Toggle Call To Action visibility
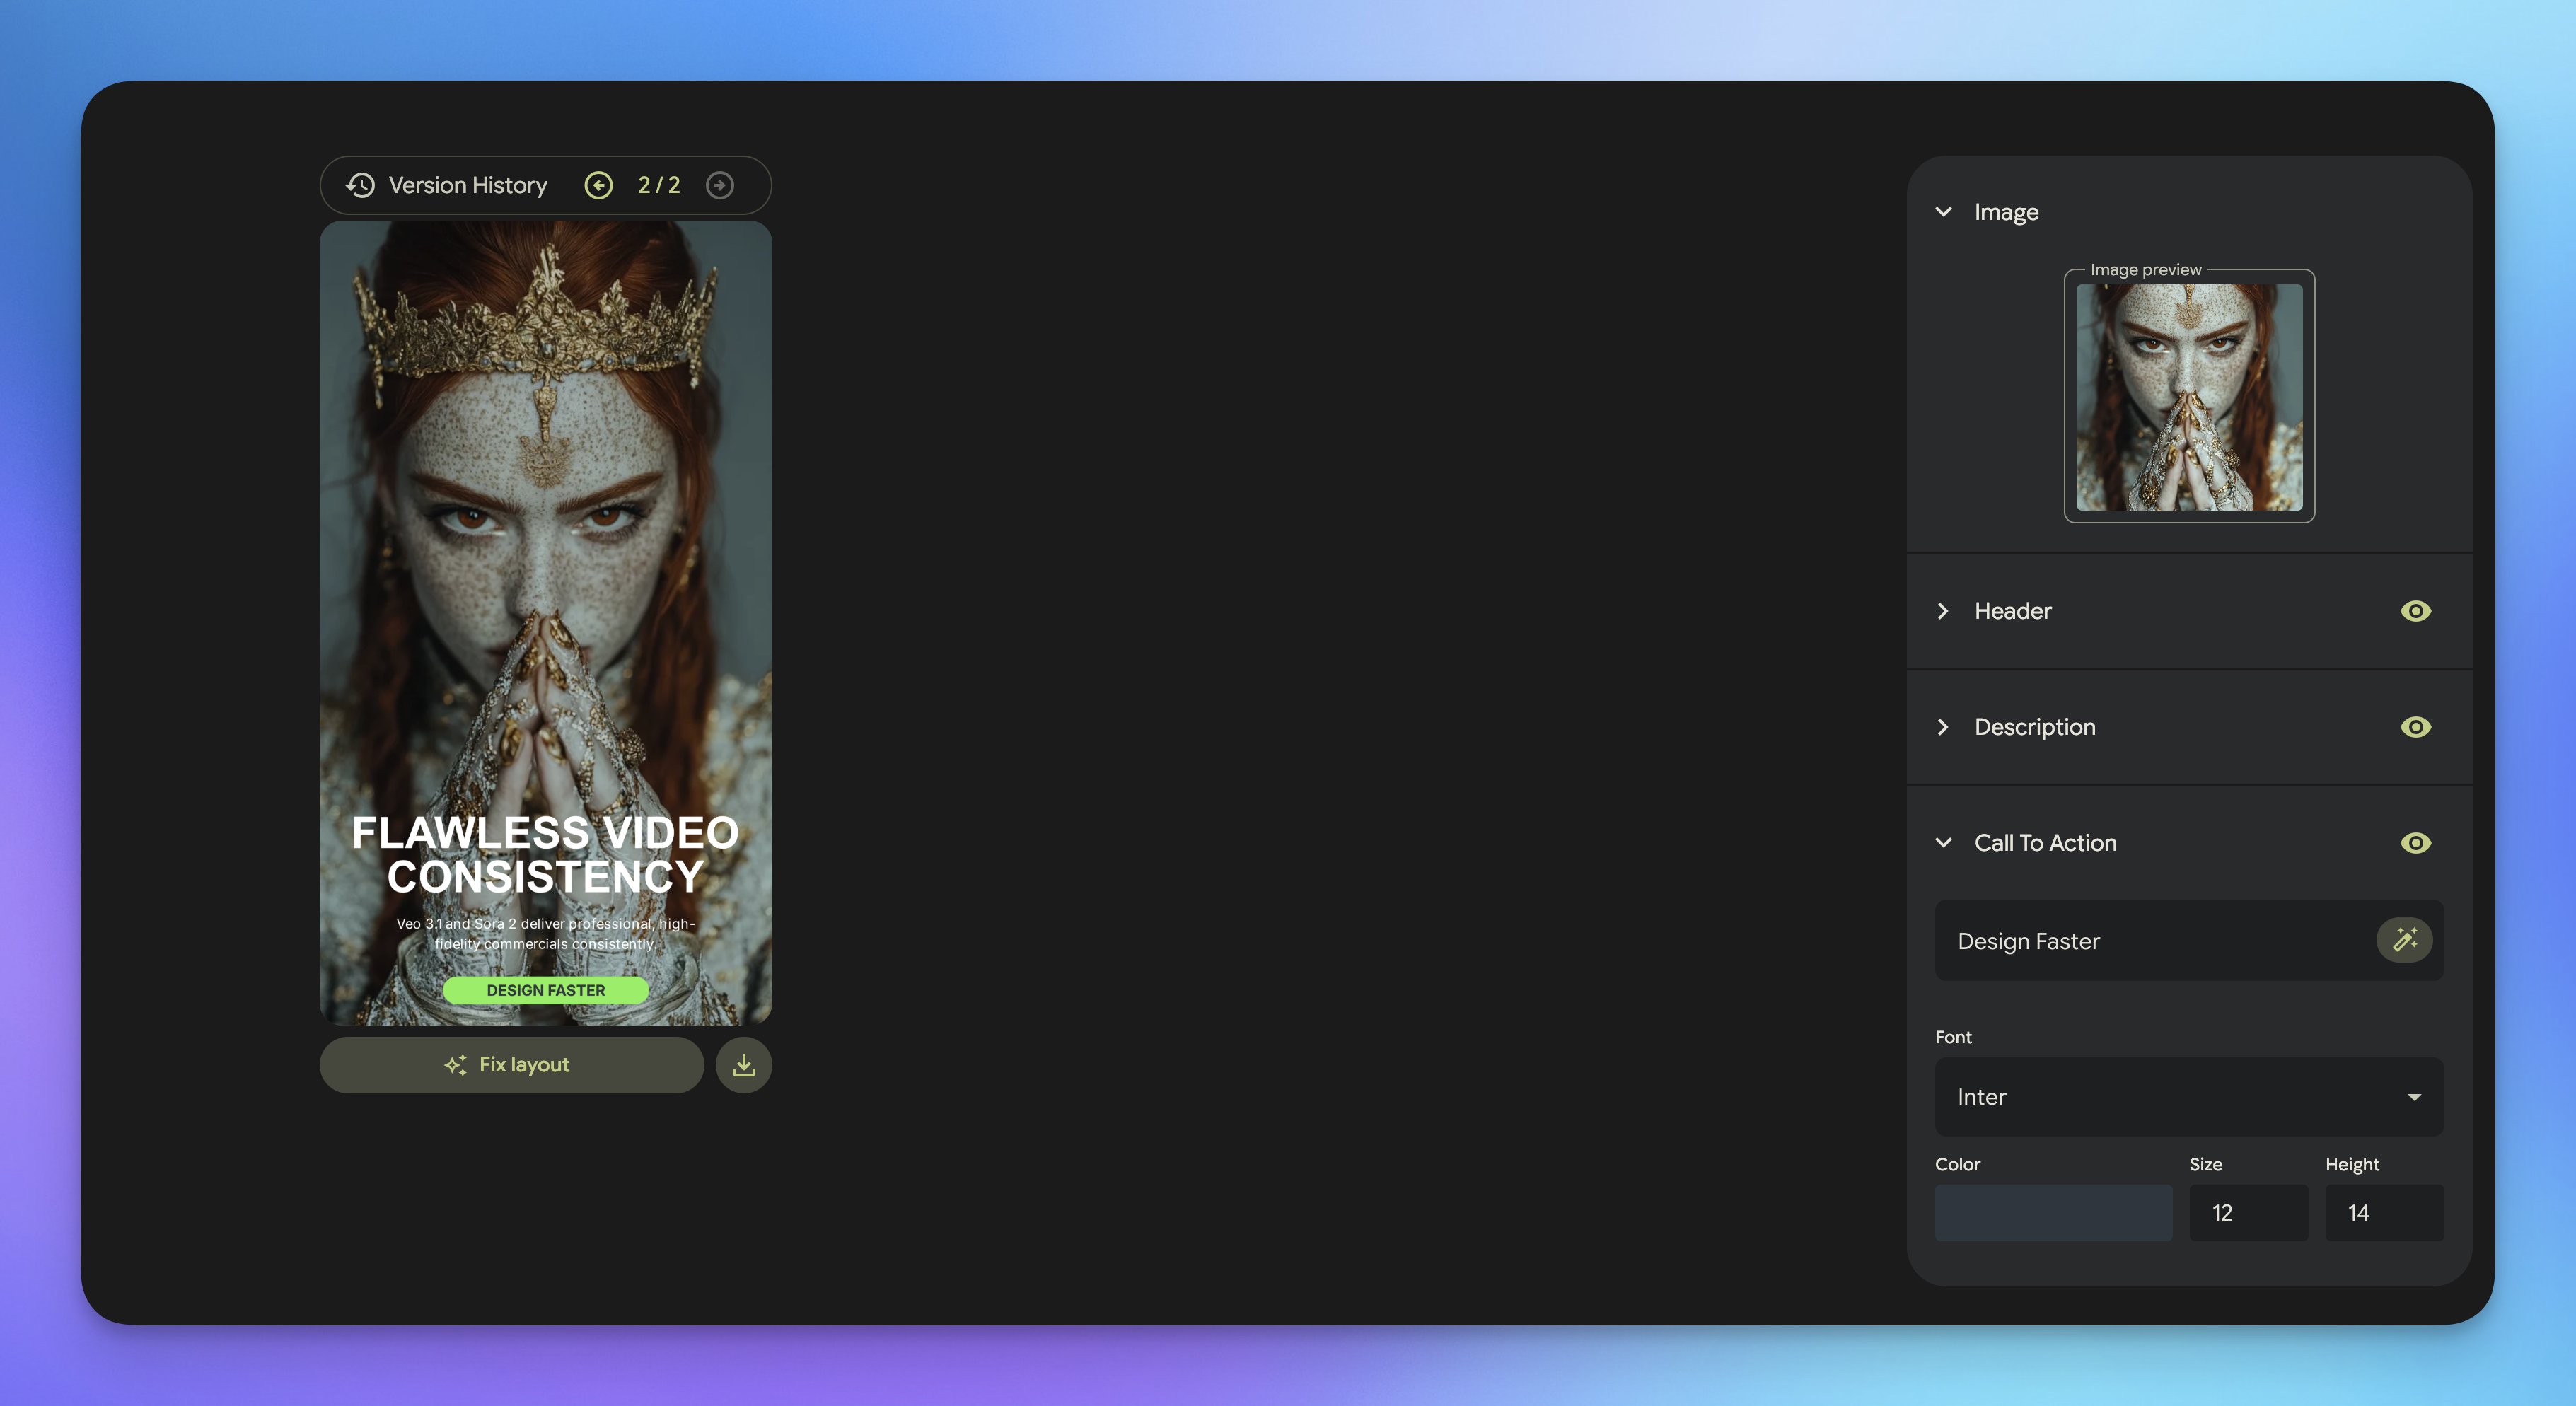 click(2415, 843)
